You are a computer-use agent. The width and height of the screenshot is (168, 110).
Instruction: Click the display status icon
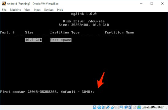(121, 107)
